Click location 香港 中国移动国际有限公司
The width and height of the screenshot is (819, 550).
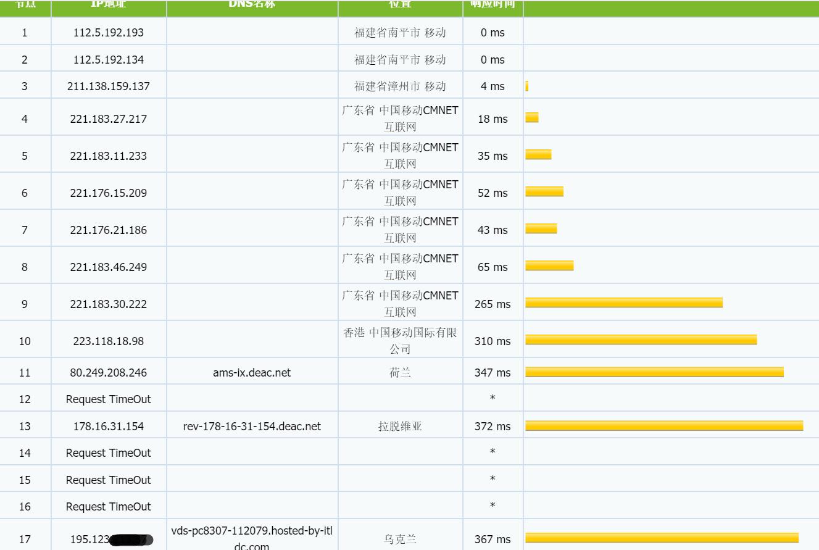click(x=400, y=341)
